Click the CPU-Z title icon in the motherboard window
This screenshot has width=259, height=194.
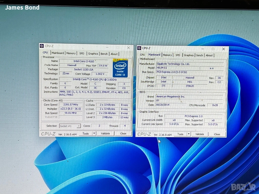[x=139, y=48]
